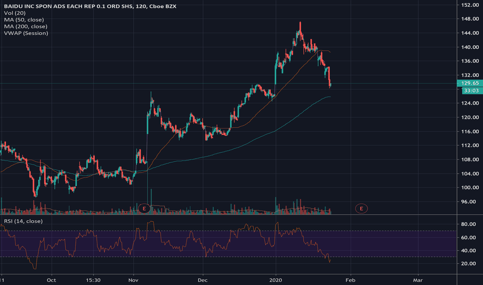Click the 100.00 price axis label
This screenshot has height=285, width=483.
[470, 188]
